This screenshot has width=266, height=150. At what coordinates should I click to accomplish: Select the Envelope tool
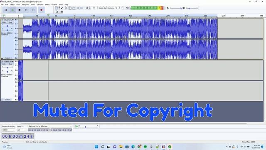[x=59, y=8]
